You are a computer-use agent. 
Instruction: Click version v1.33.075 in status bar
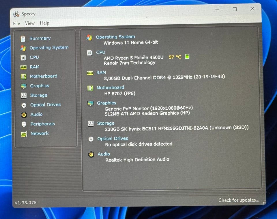26,203
